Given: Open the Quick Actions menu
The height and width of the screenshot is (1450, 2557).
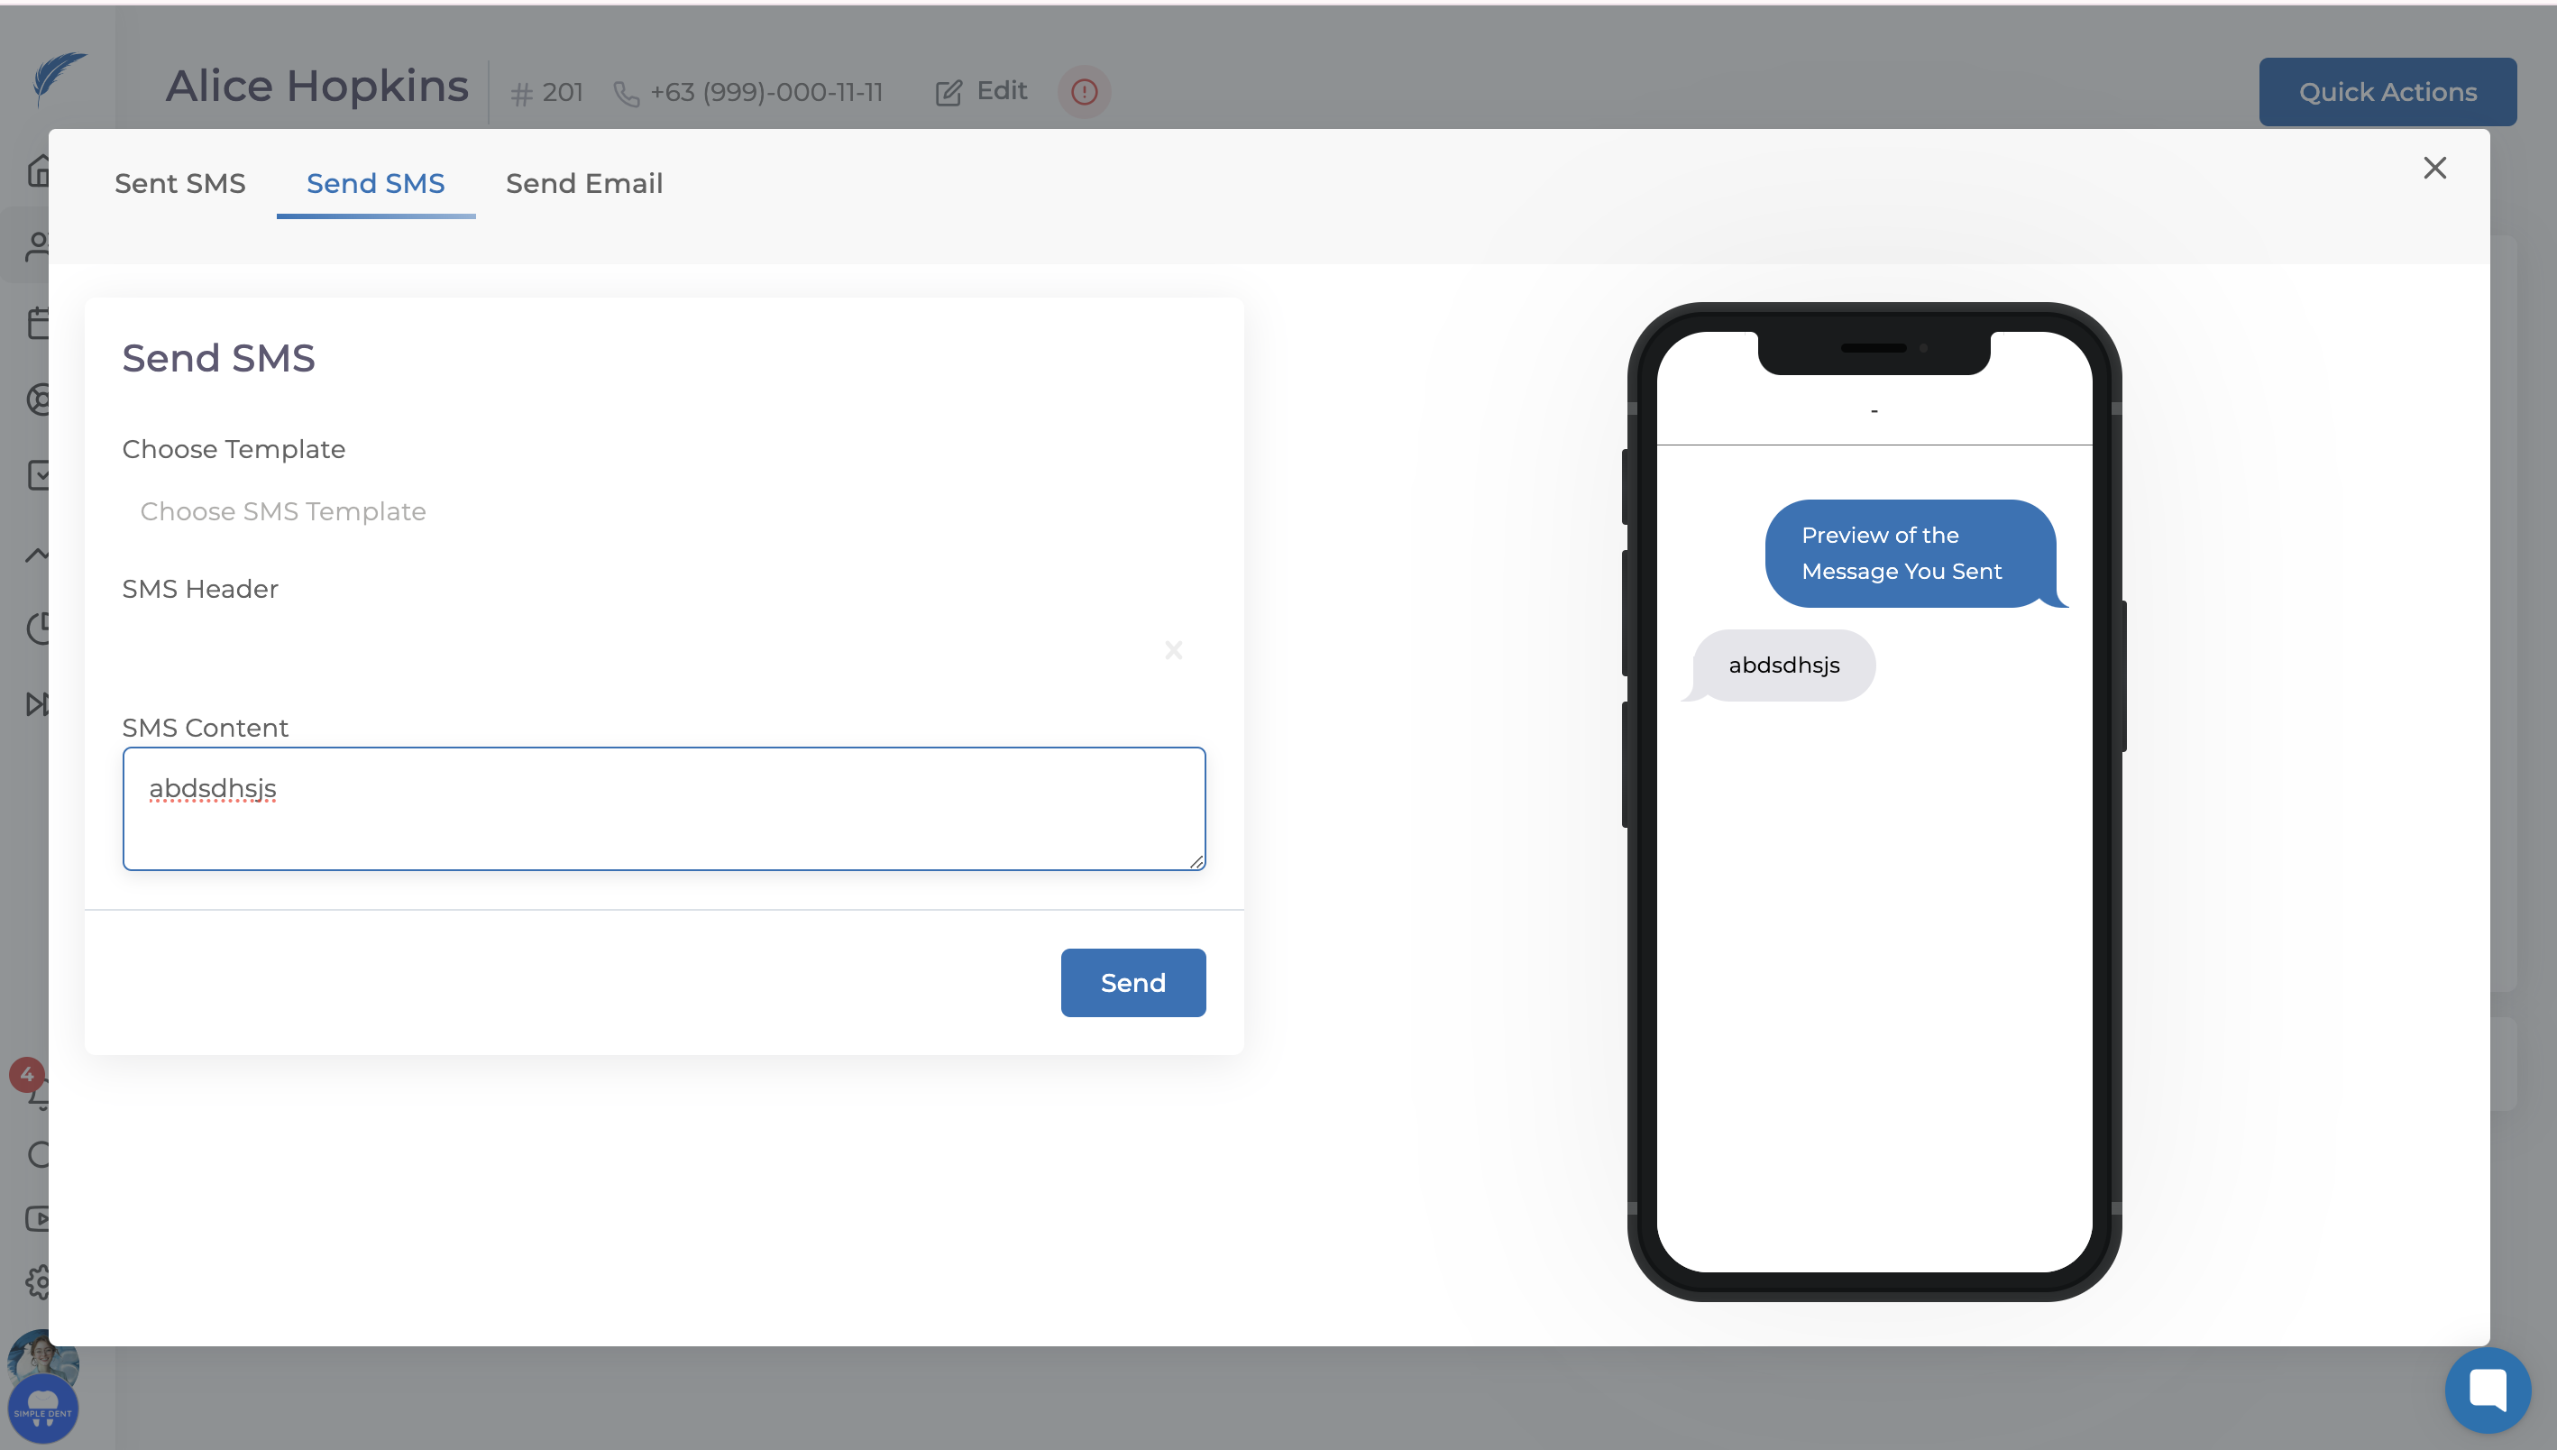Looking at the screenshot, I should (2387, 92).
